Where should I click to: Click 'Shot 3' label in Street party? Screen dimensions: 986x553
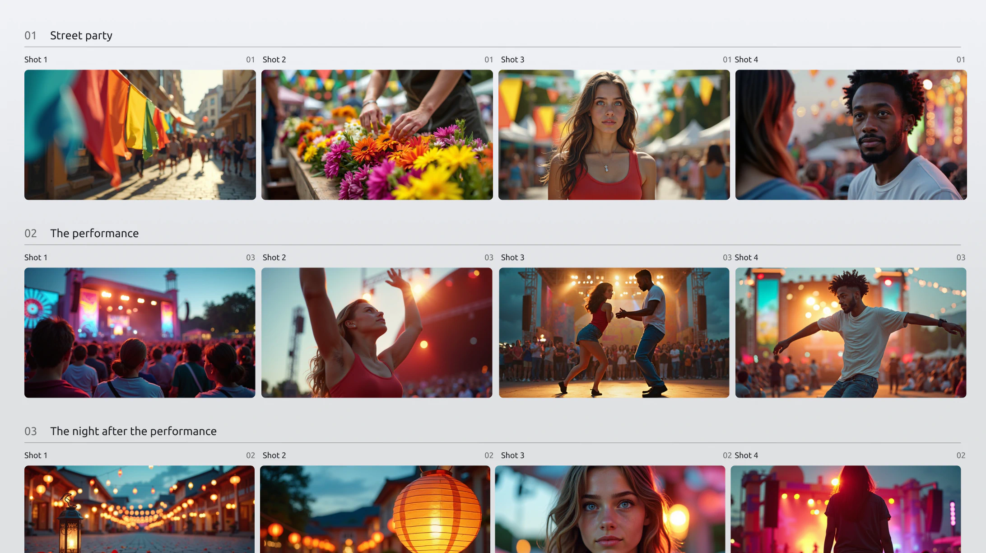click(x=512, y=60)
